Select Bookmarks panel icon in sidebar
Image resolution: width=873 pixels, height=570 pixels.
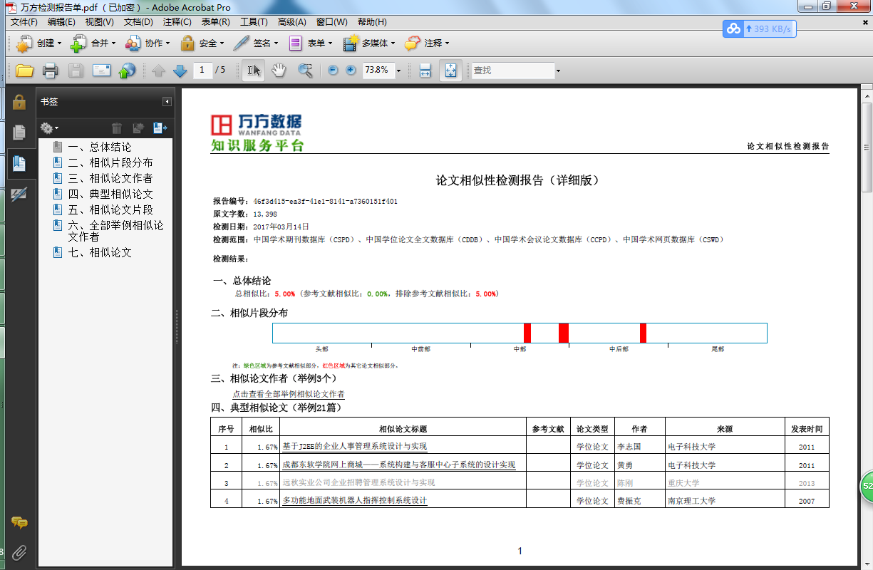19,163
